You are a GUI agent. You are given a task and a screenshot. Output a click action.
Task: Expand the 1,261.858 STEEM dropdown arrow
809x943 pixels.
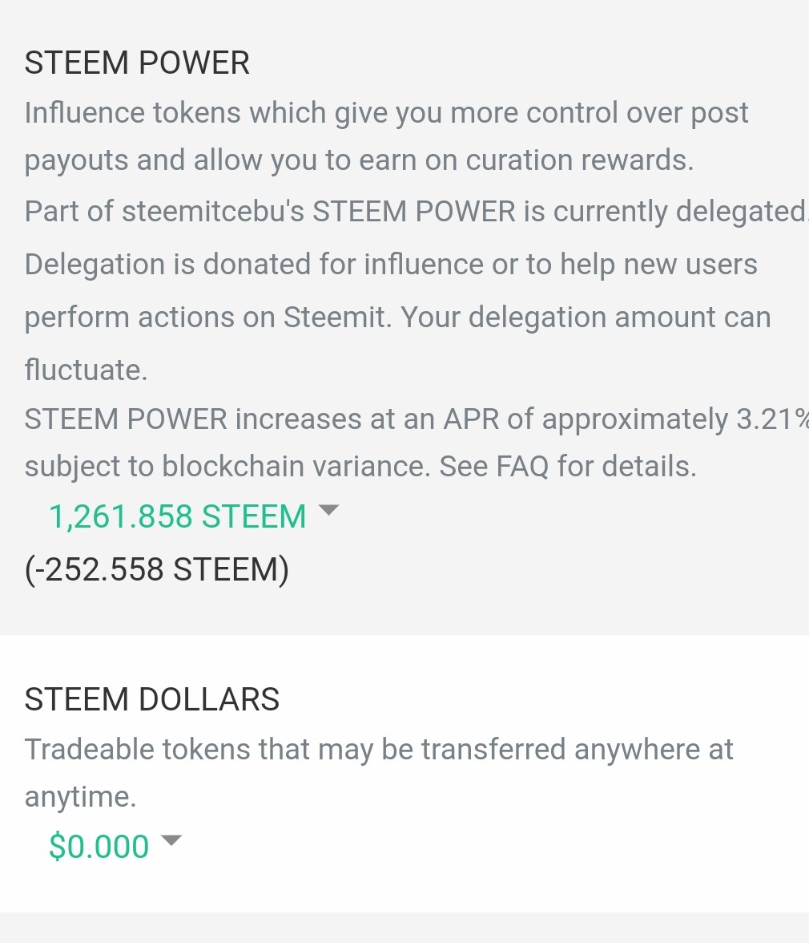328,511
